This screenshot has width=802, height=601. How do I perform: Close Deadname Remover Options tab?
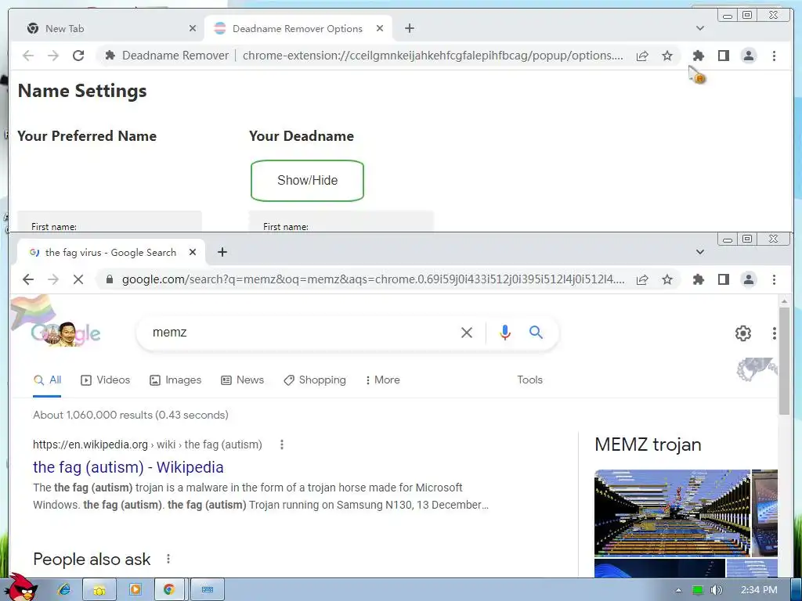point(380,29)
